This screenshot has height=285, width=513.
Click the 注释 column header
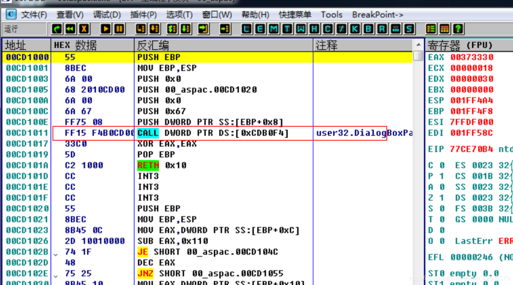click(363, 46)
